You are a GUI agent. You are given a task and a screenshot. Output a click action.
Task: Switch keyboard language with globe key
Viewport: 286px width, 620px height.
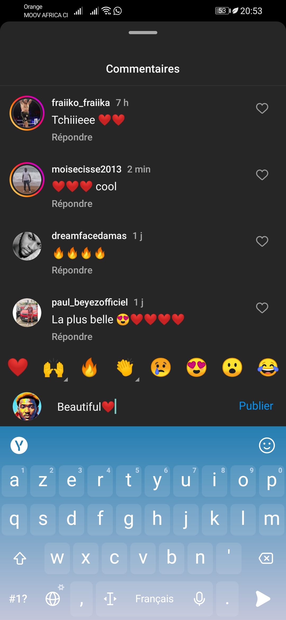click(53, 599)
